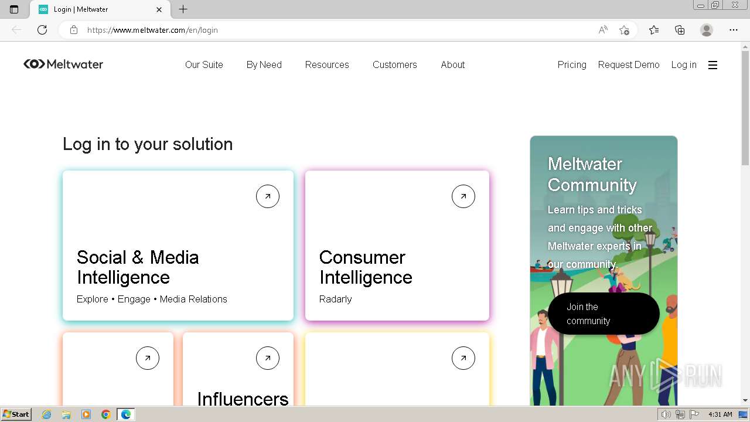Image resolution: width=750 pixels, height=422 pixels.
Task: Open the Action Center flag icon
Action: tap(694, 414)
